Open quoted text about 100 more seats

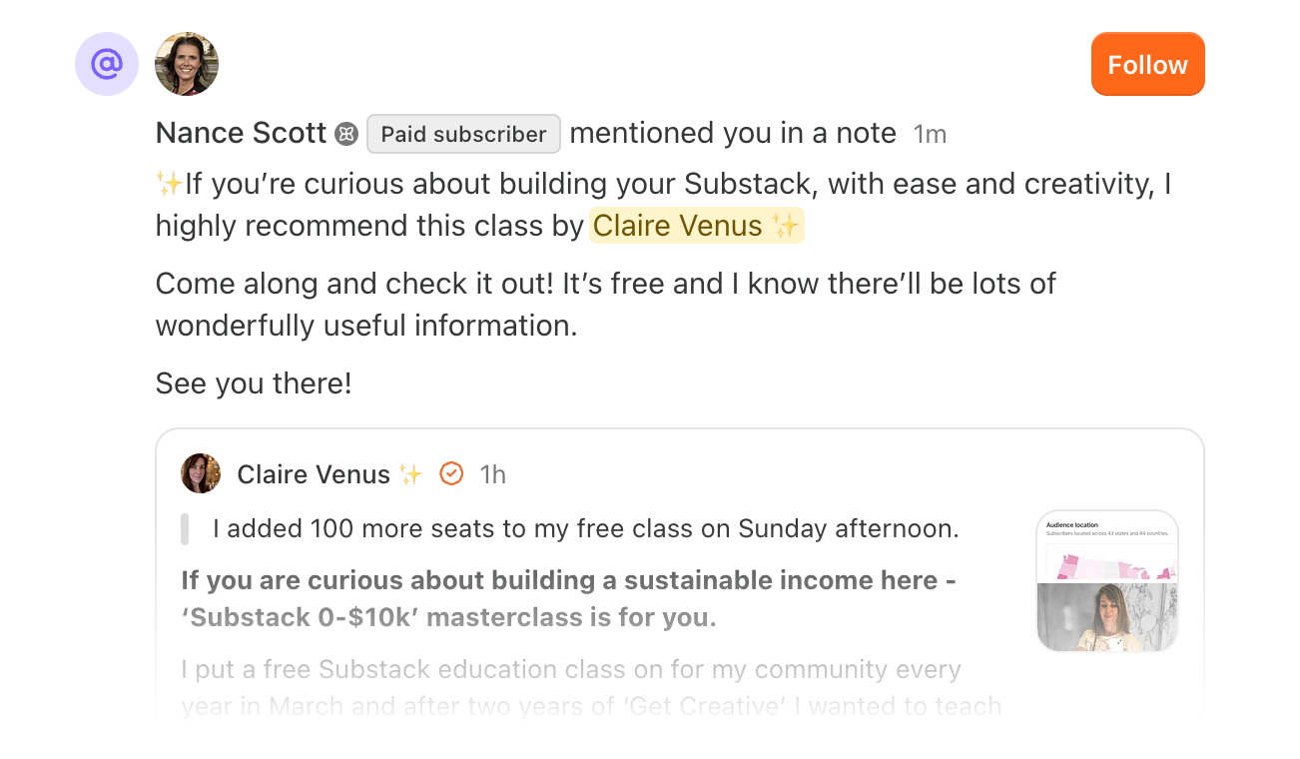click(x=585, y=529)
